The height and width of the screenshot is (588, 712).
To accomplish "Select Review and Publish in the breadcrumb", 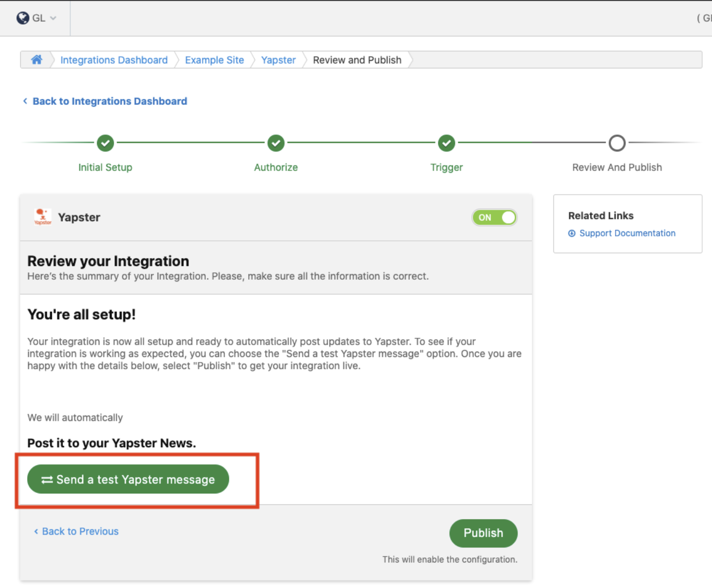I will [356, 60].
